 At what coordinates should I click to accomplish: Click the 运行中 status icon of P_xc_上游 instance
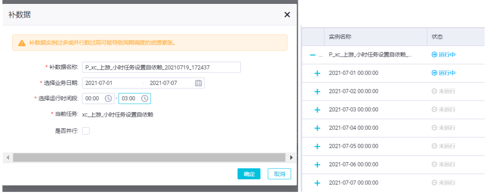434,54
